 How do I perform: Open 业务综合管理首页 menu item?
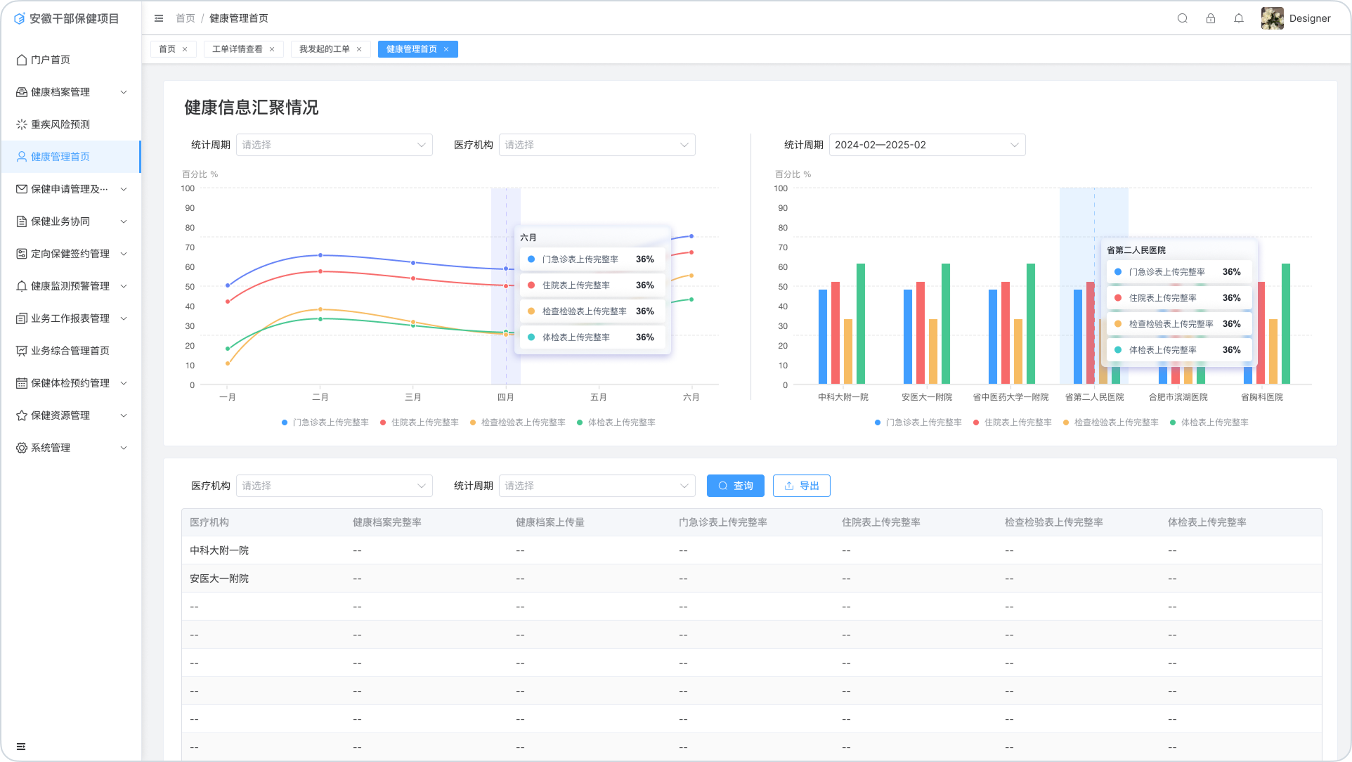(x=70, y=351)
